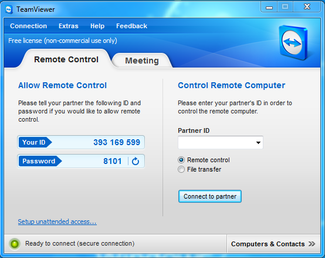The height and width of the screenshot is (258, 325).
Task: Click the green connection status indicator
Action: coord(15,244)
